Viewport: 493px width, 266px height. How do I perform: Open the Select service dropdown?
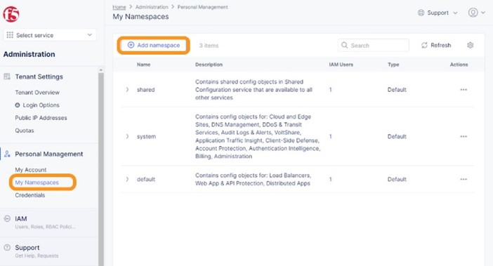click(50, 35)
